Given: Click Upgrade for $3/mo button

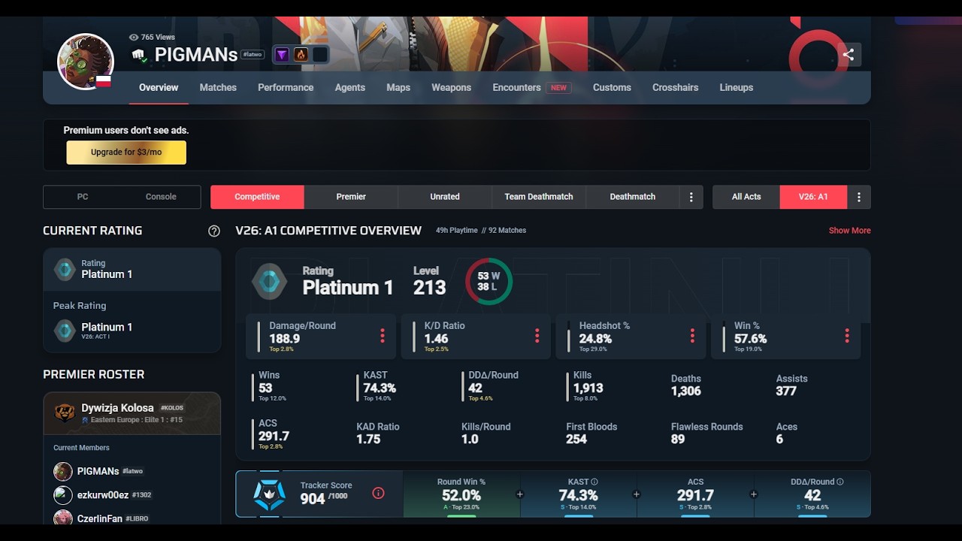Looking at the screenshot, I should pyautogui.click(x=126, y=153).
